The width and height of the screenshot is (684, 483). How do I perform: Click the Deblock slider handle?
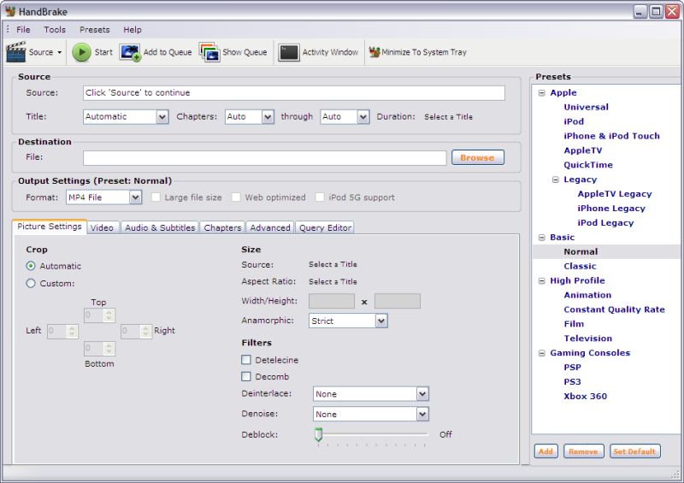pyautogui.click(x=318, y=434)
